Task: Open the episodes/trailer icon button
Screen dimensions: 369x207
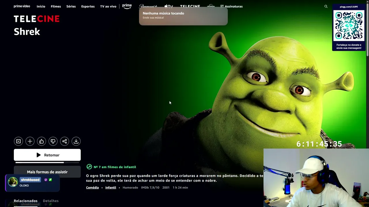Action: coord(18,141)
